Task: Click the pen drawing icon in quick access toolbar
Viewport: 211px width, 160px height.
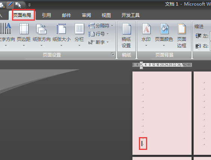Action: point(10,5)
